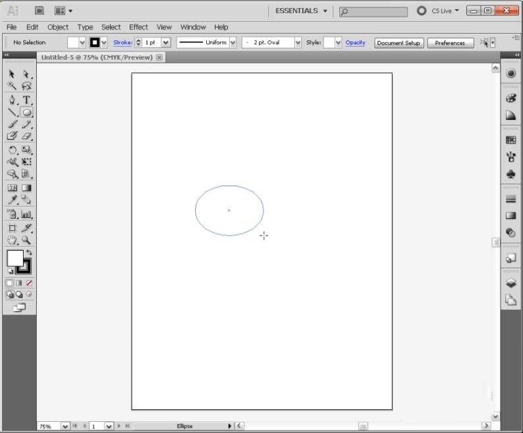Choose the Zoom magnifier tool
The image size is (523, 433).
[26, 241]
